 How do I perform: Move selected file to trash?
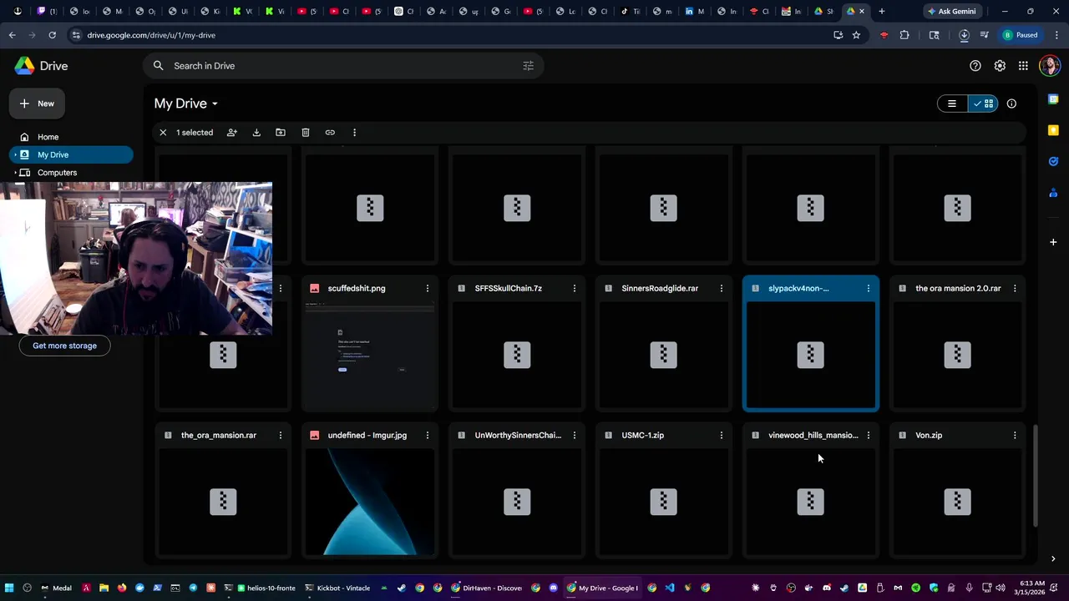[306, 133]
